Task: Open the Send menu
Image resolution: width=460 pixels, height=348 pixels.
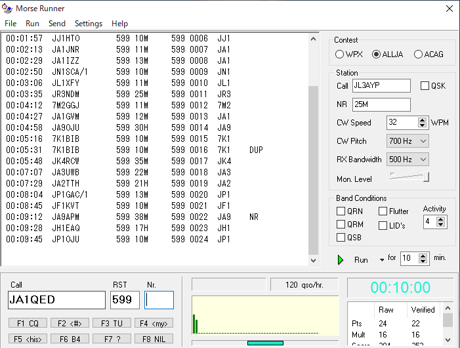Action: click(x=57, y=24)
